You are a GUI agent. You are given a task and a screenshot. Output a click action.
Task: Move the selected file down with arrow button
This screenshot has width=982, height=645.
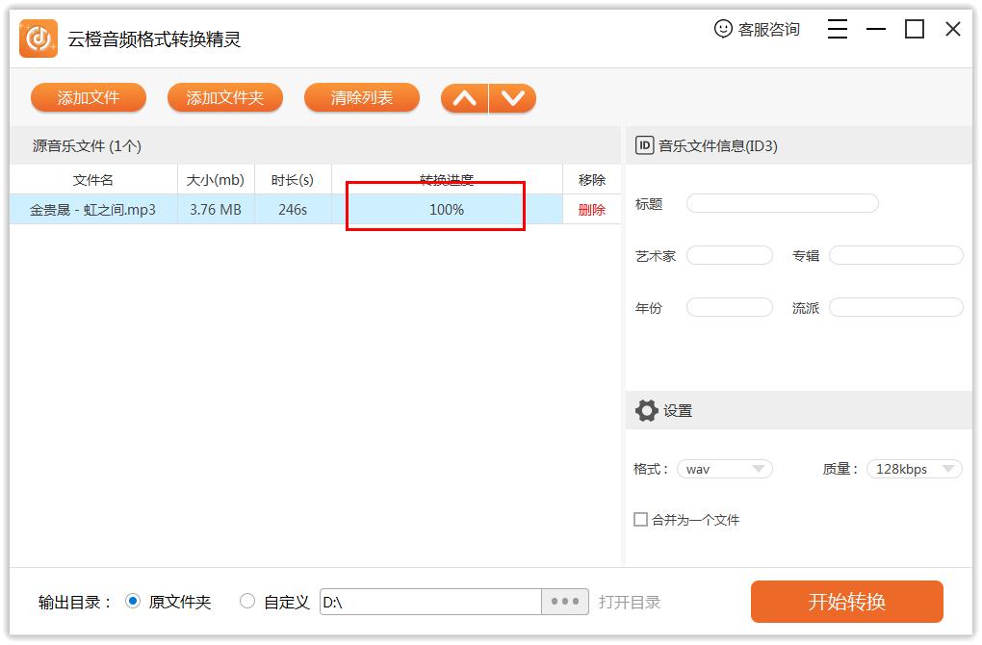512,97
